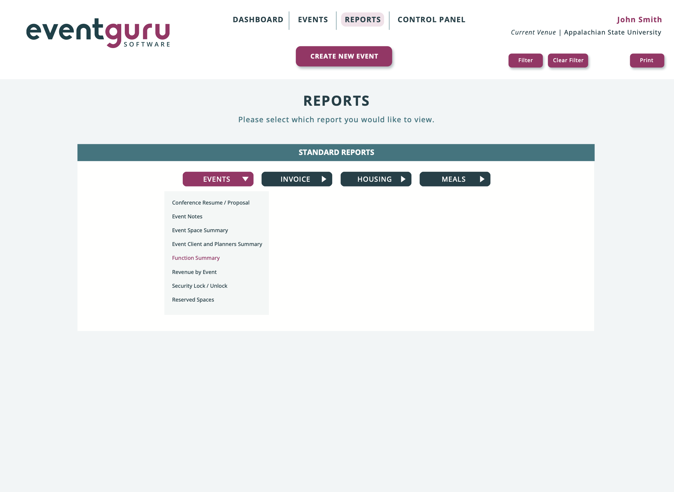
Task: Open the Control Panel tab
Action: tap(431, 20)
